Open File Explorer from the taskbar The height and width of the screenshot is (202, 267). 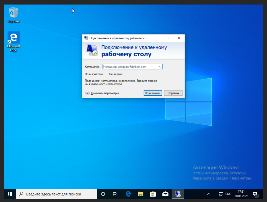point(141,194)
